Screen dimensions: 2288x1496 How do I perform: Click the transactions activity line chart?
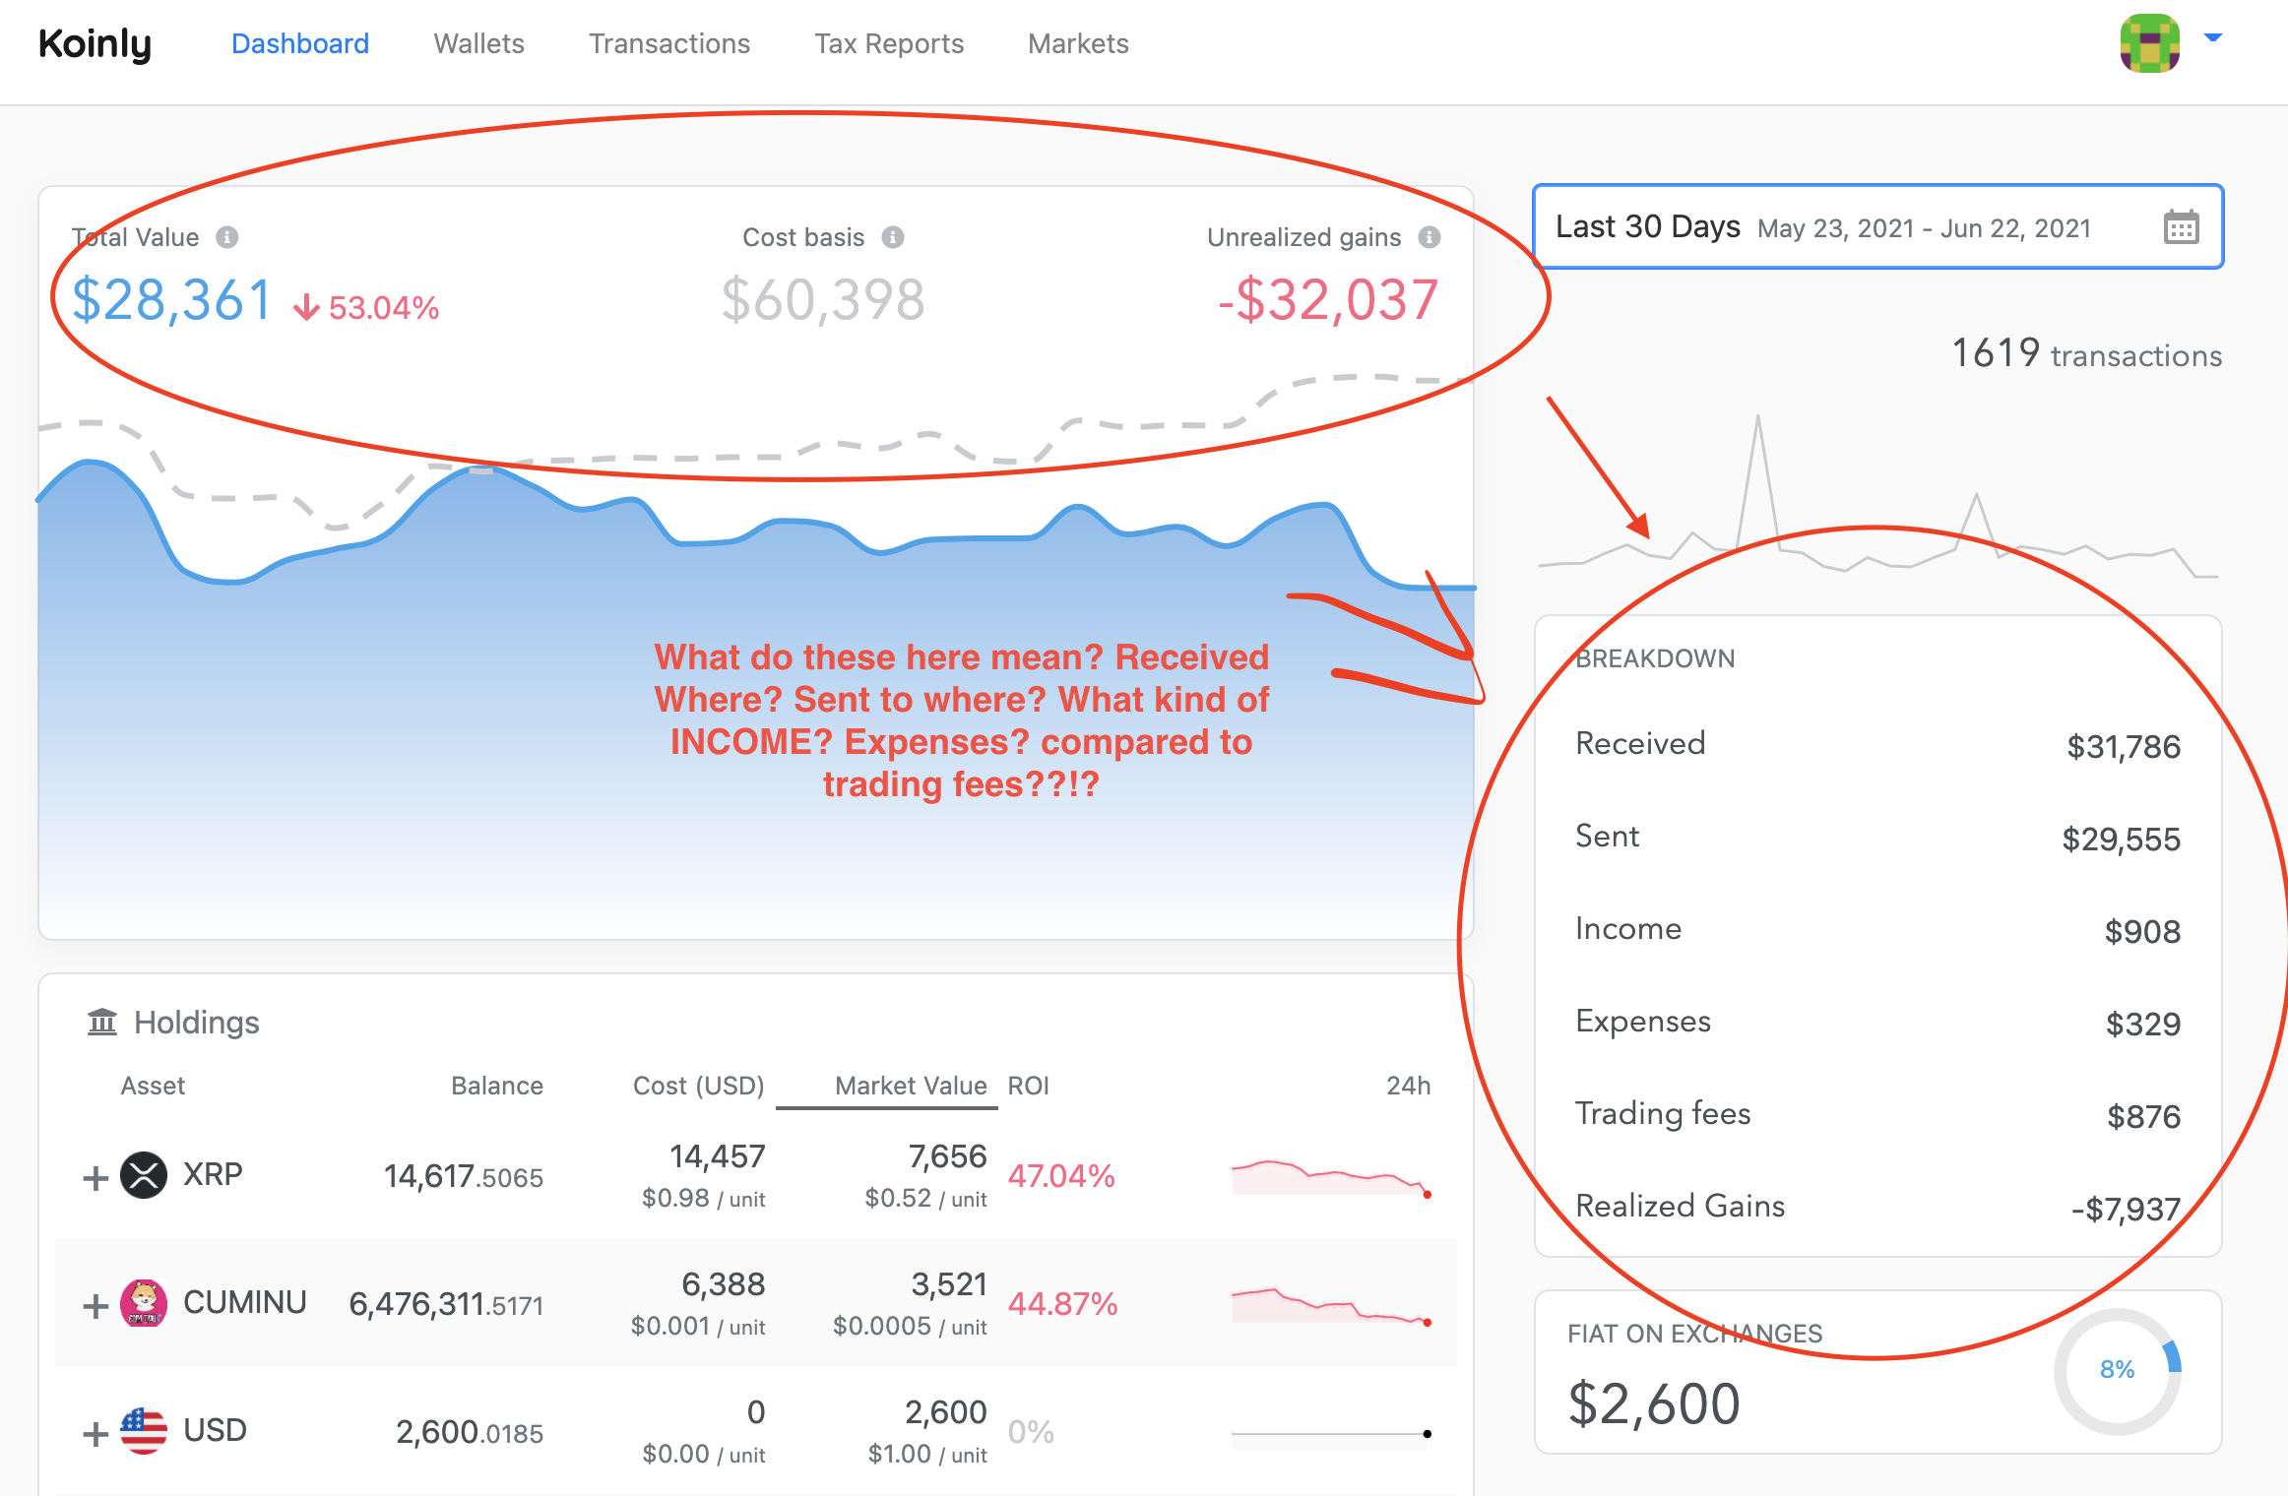1878,495
